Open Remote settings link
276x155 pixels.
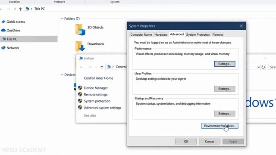[96, 95]
